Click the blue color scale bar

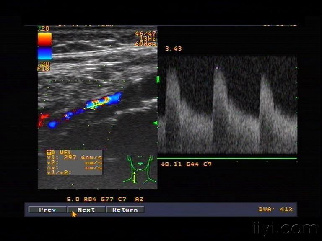coord(44,53)
